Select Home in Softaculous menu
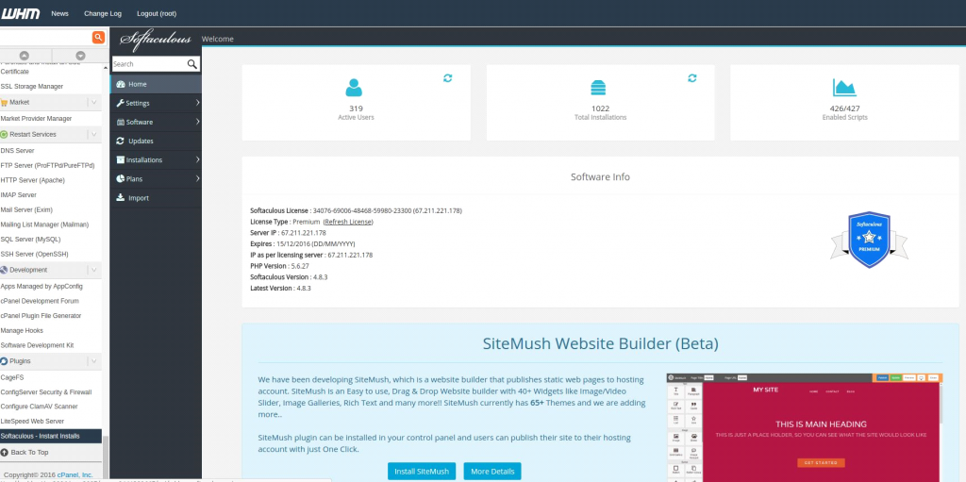Screen dimensions: 966x482 click(x=156, y=84)
